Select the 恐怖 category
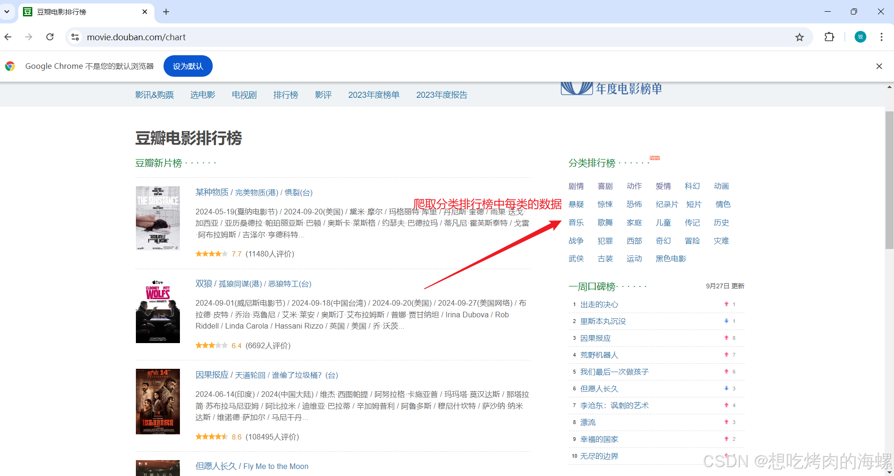 [634, 205]
